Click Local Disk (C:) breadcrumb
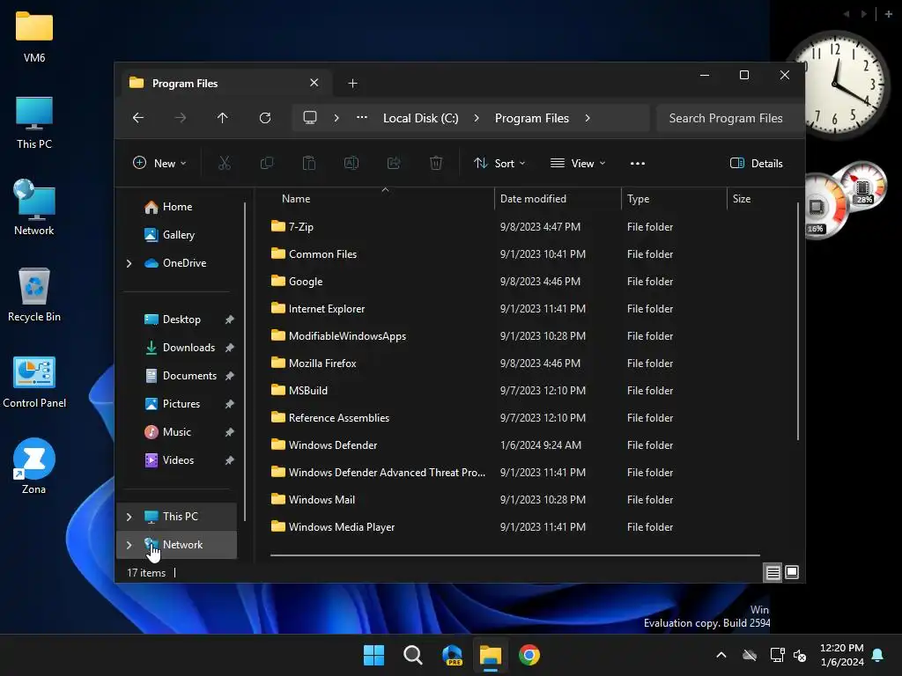 point(421,118)
